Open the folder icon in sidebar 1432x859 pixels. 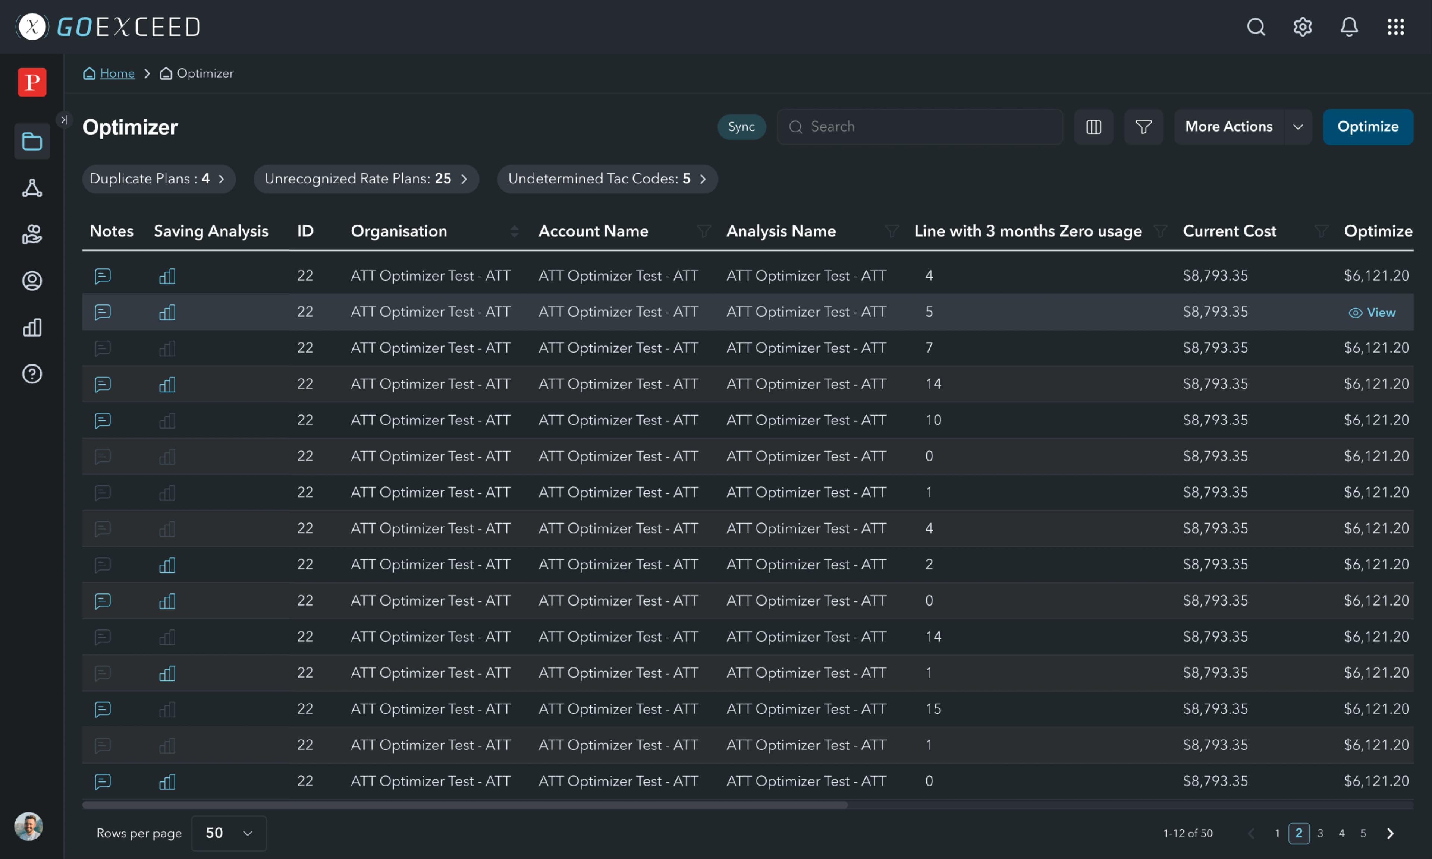(x=32, y=141)
